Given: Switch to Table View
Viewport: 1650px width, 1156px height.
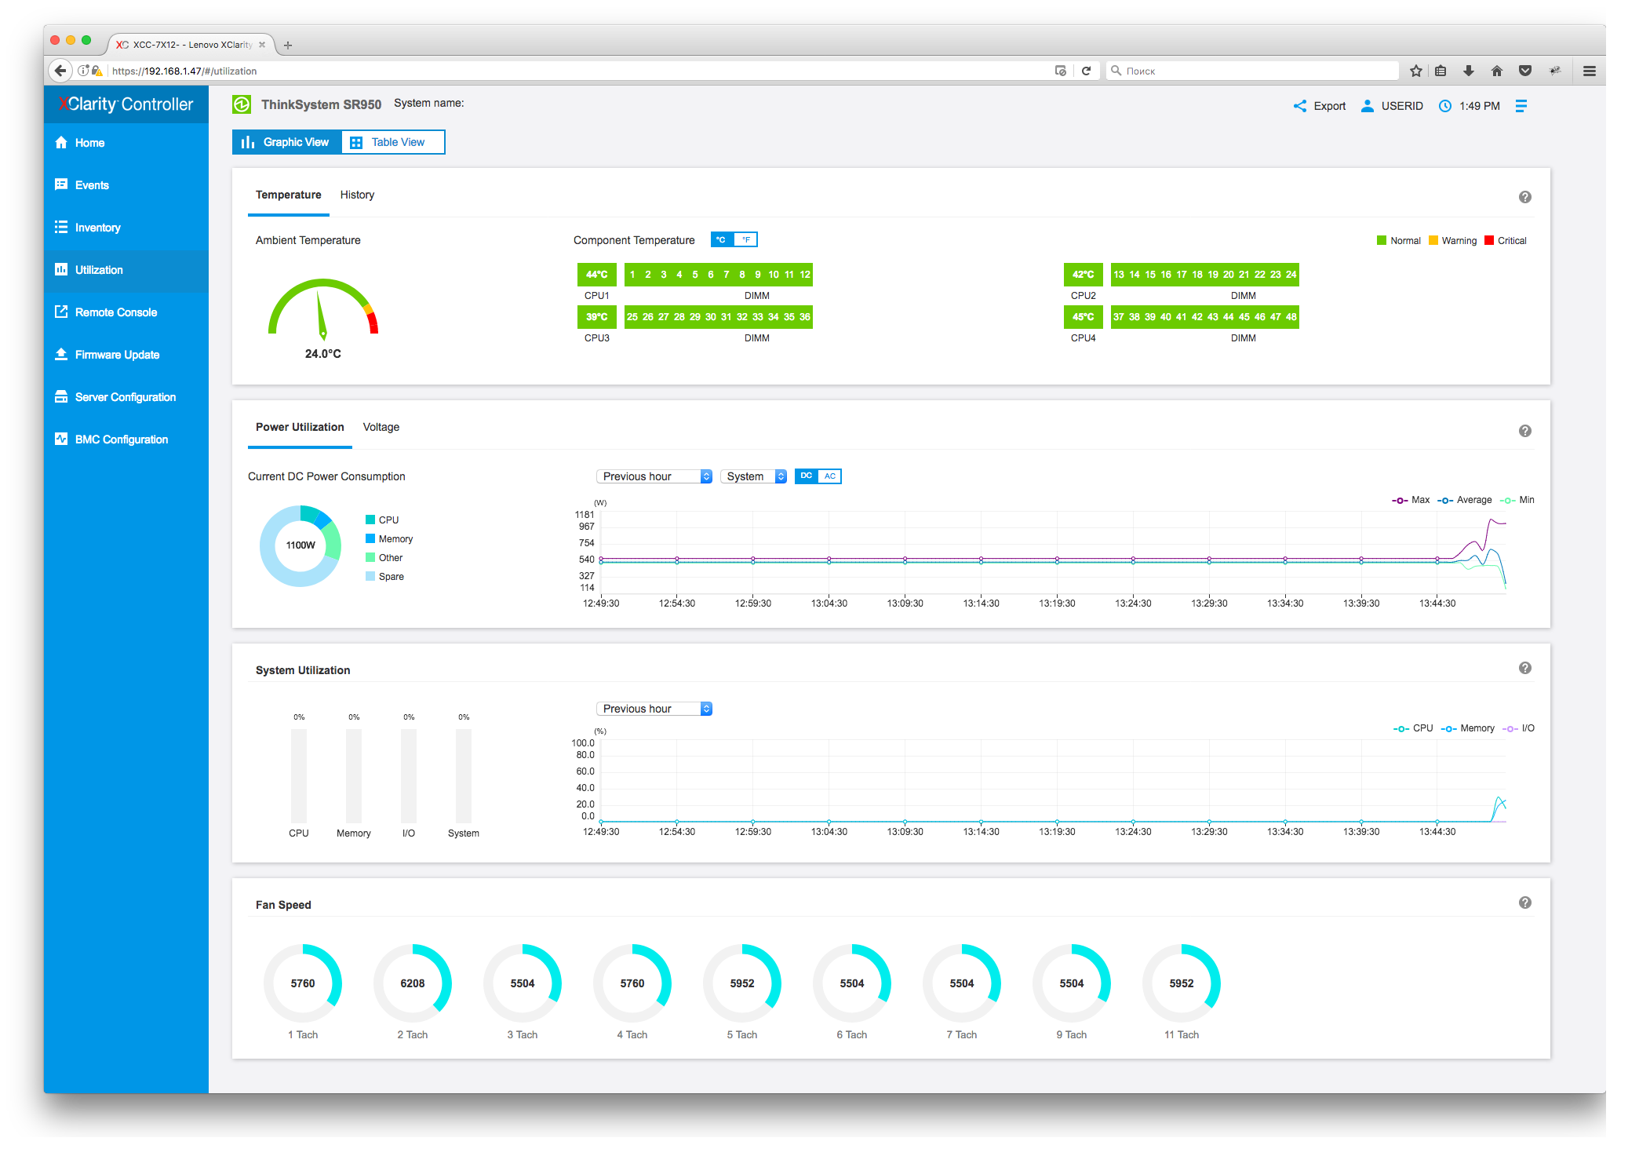Looking at the screenshot, I should tap(393, 142).
